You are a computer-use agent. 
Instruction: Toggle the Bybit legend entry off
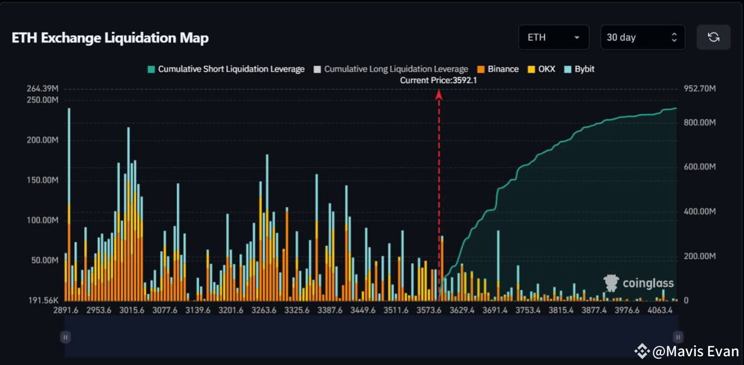pyautogui.click(x=578, y=69)
